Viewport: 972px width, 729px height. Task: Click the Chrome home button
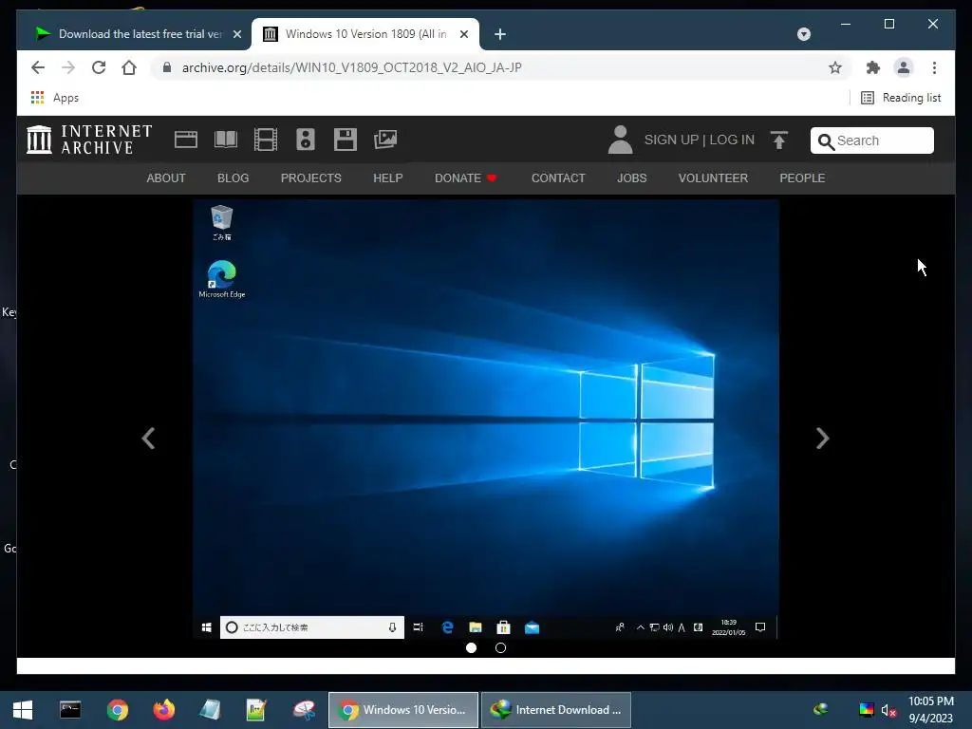[129, 67]
